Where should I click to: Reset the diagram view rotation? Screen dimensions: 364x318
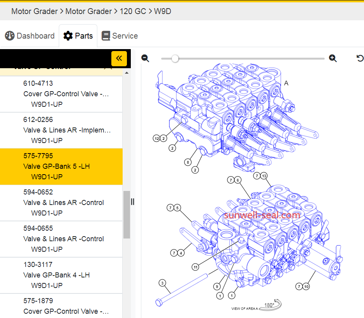(360, 58)
